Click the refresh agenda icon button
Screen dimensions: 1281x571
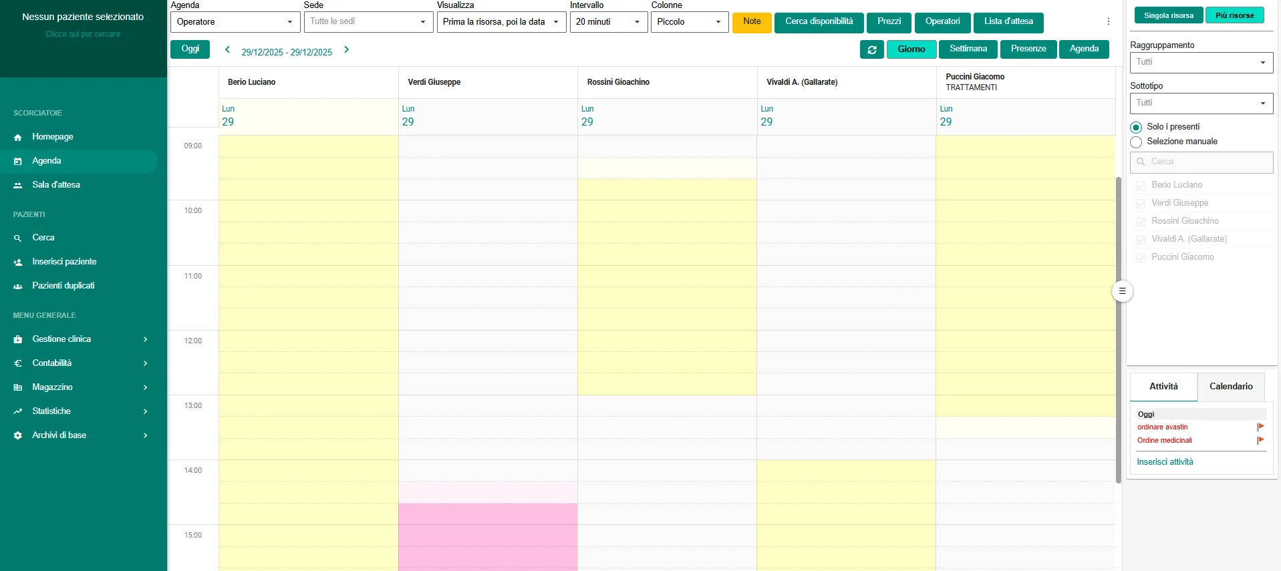pos(872,49)
